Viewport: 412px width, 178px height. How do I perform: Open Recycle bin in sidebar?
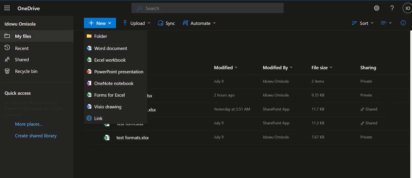pos(26,71)
